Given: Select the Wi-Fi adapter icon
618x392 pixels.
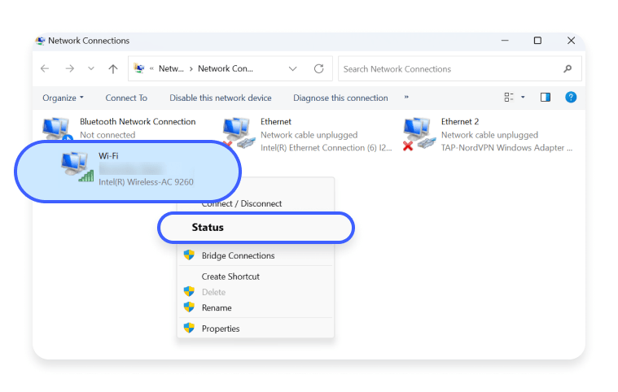Looking at the screenshot, I should 77,167.
